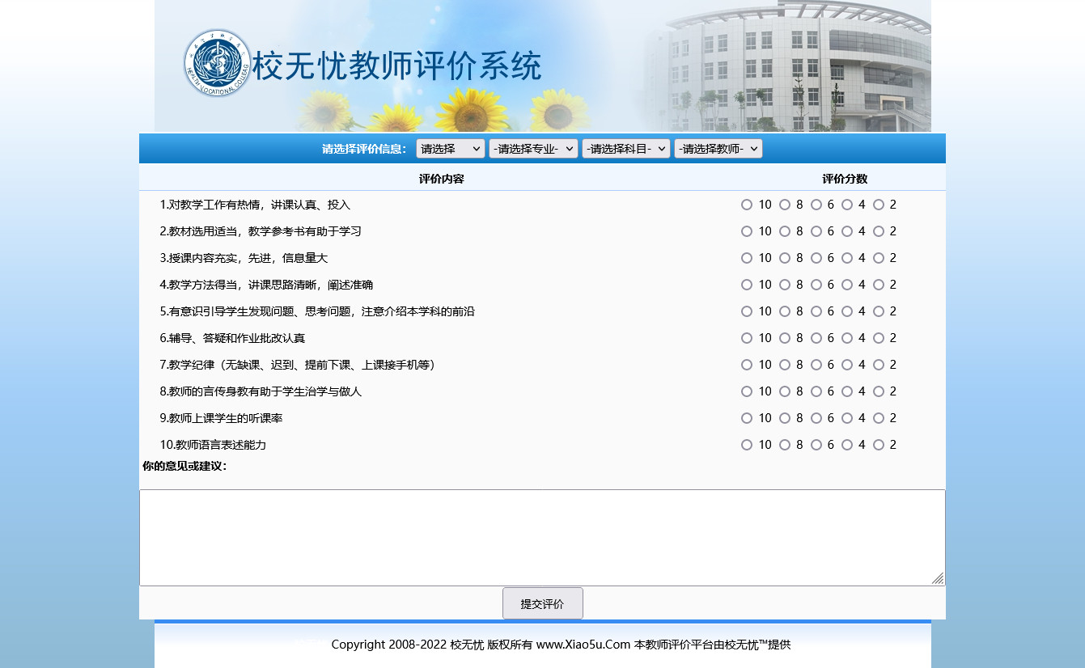Click the '校无忧教师评价系统' banner title

pyautogui.click(x=396, y=66)
